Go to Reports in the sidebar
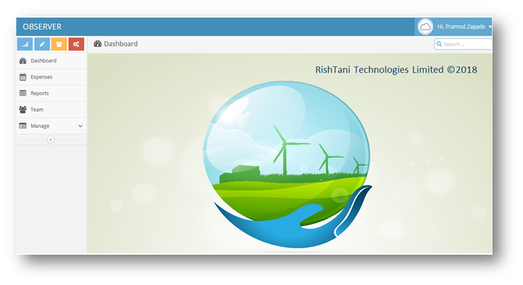523x285 pixels. [x=40, y=93]
